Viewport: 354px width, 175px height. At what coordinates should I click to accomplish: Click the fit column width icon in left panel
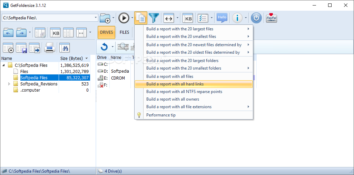[81, 33]
